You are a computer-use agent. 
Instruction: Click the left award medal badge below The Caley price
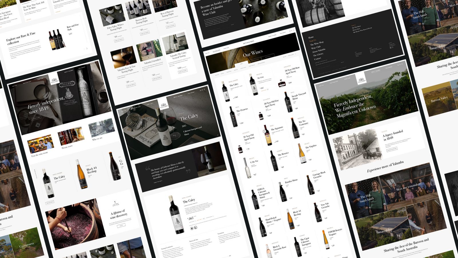click(192, 228)
